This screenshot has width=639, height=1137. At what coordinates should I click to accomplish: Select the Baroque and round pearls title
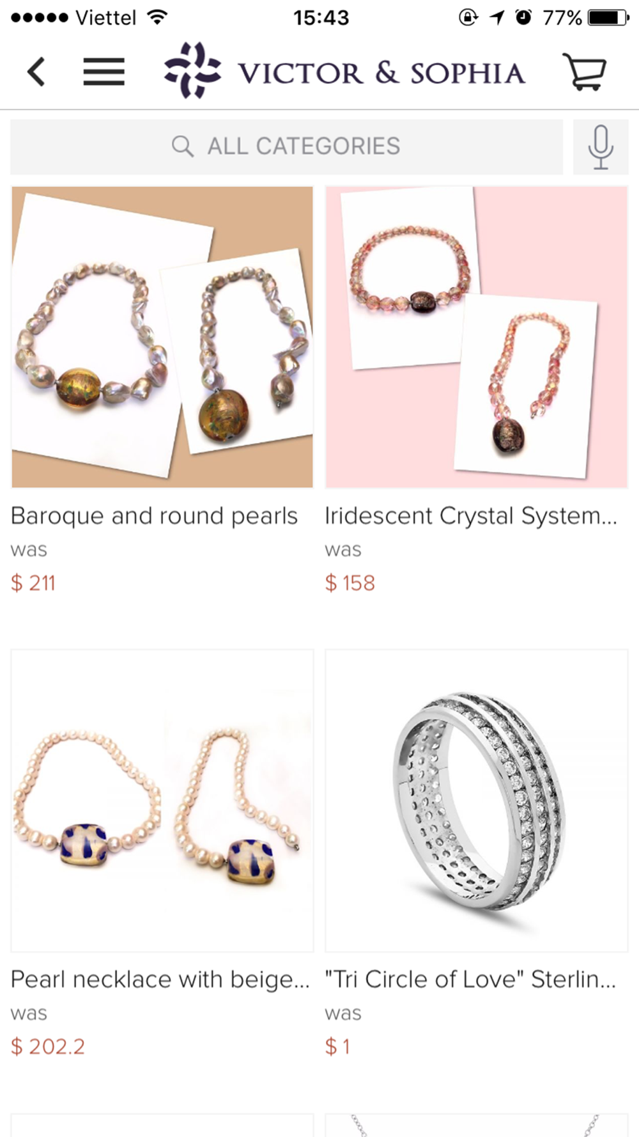point(154,516)
